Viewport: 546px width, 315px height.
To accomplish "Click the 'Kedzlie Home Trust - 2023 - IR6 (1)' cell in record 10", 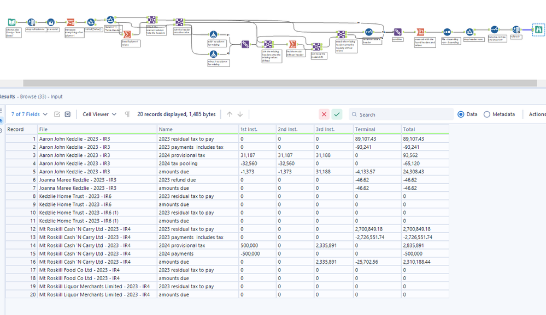I will (x=97, y=213).
